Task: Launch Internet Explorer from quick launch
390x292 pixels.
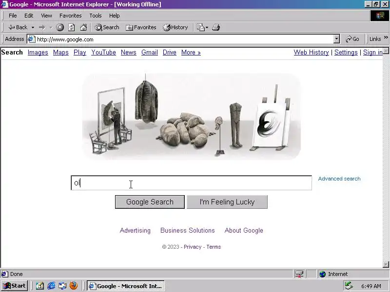Action: (51, 286)
